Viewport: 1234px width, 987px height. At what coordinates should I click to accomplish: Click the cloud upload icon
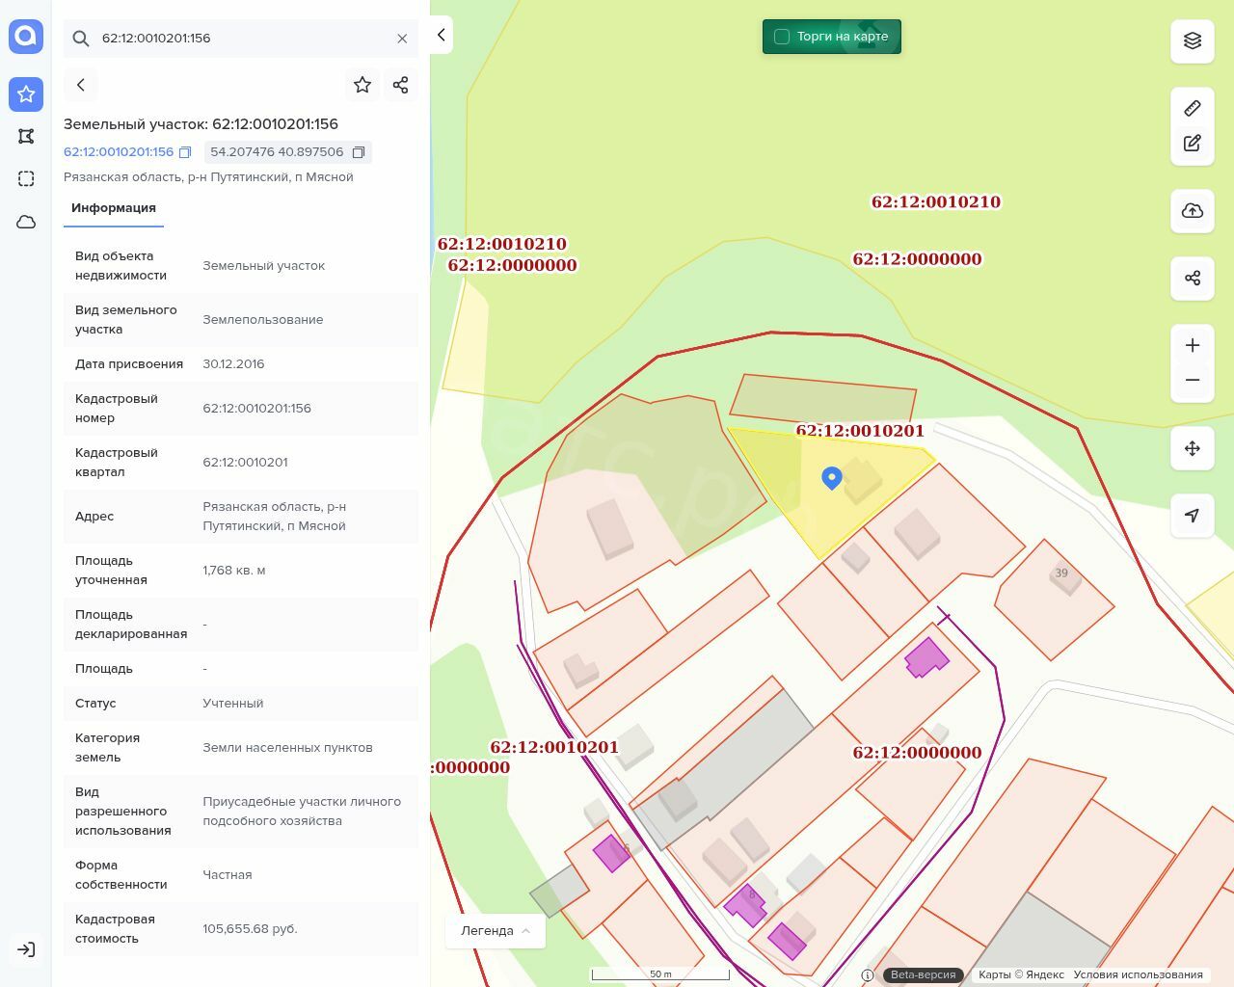tap(1193, 211)
